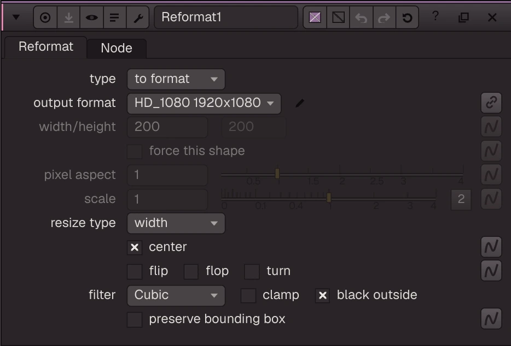Switch to the Reformat tab

click(45, 47)
